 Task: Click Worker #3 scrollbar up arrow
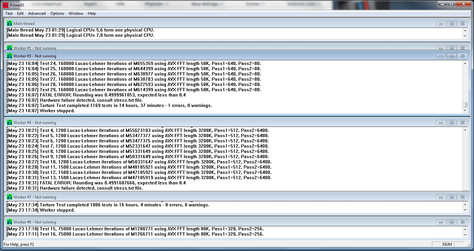(x=465, y=63)
